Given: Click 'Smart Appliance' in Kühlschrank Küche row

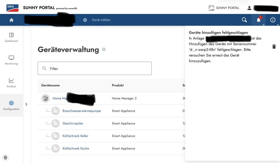Looking at the screenshot, I should (123, 148).
